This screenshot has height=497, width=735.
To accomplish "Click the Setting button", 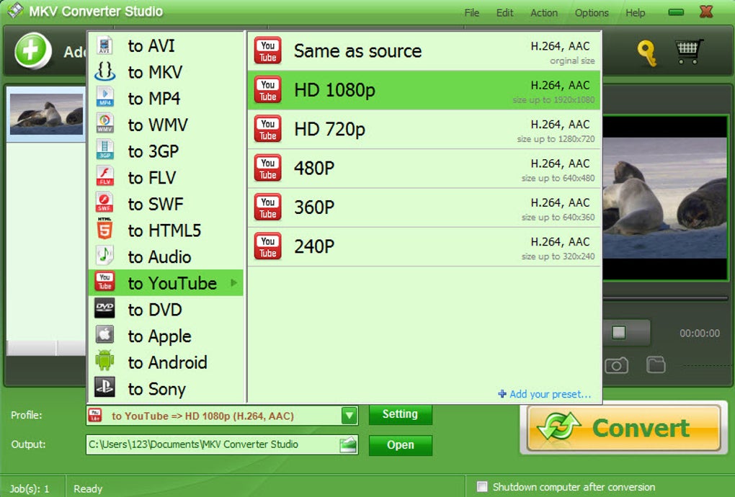I will click(x=400, y=415).
